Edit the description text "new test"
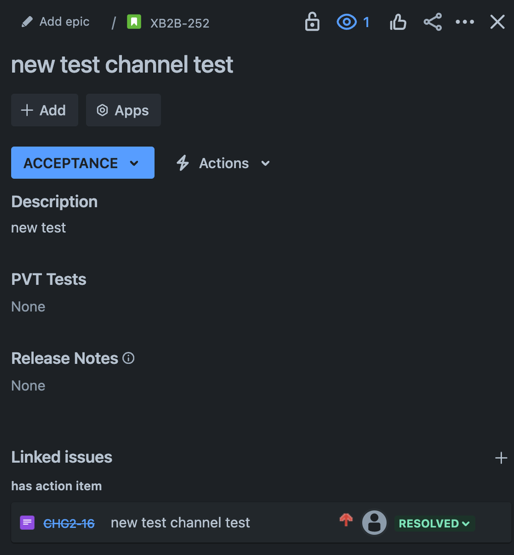 point(38,228)
